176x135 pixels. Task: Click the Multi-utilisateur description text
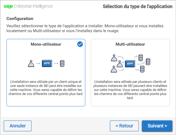pos(130,90)
